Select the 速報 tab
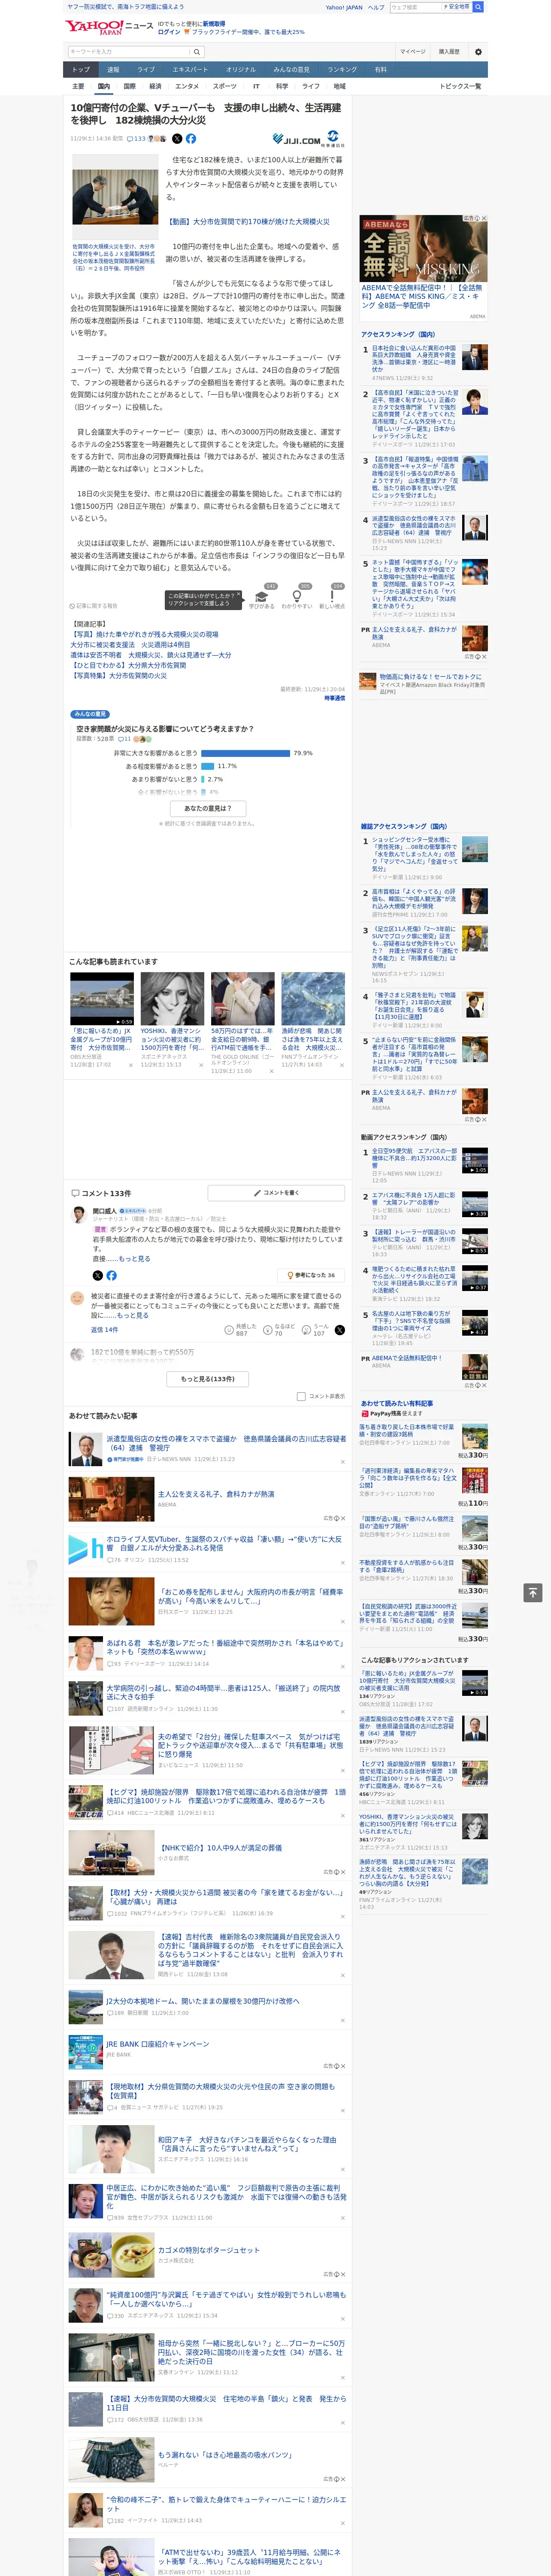Image resolution: width=551 pixels, height=2576 pixels. pyautogui.click(x=113, y=70)
